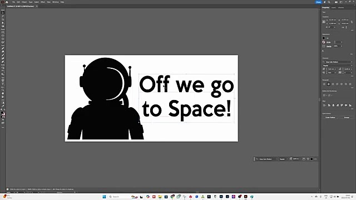Set paragraph alignment to align right
The image size is (356, 200).
click(333, 84)
